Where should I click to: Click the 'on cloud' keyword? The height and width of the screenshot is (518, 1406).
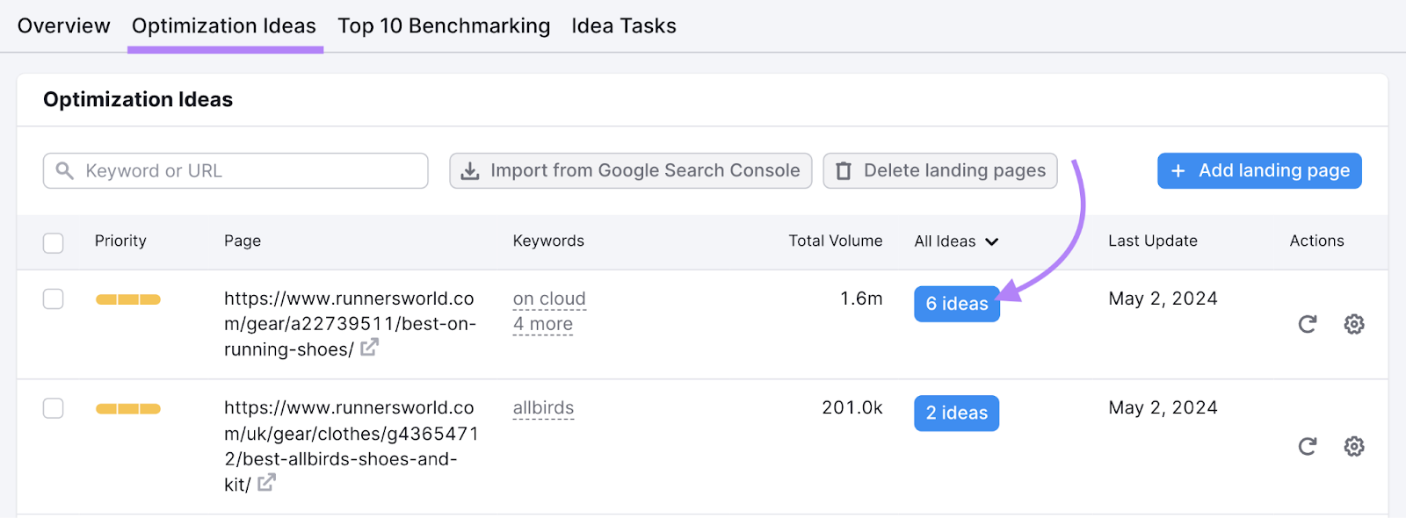[x=549, y=299]
